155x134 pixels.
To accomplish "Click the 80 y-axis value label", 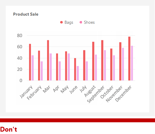I will tap(19, 35).
